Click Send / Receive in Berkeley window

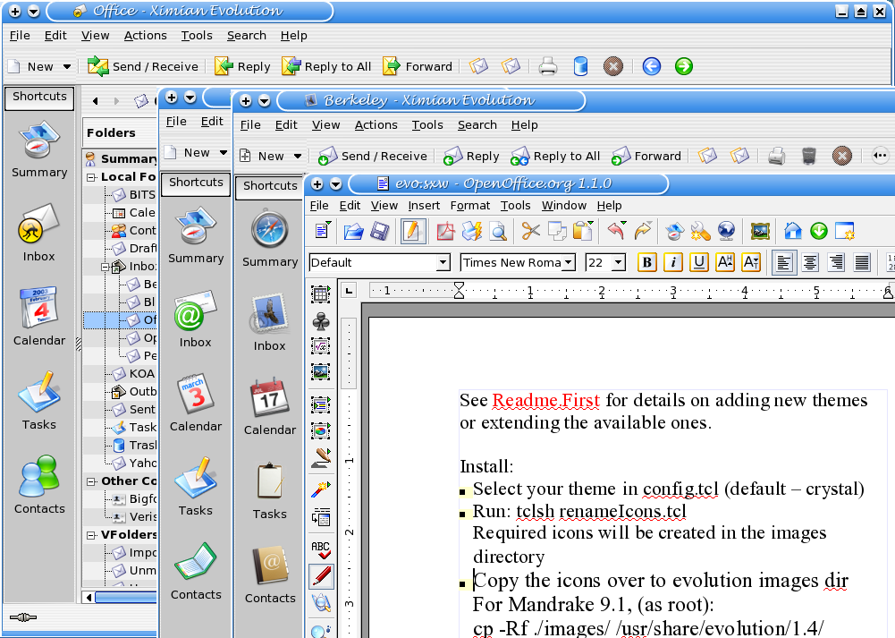click(372, 156)
